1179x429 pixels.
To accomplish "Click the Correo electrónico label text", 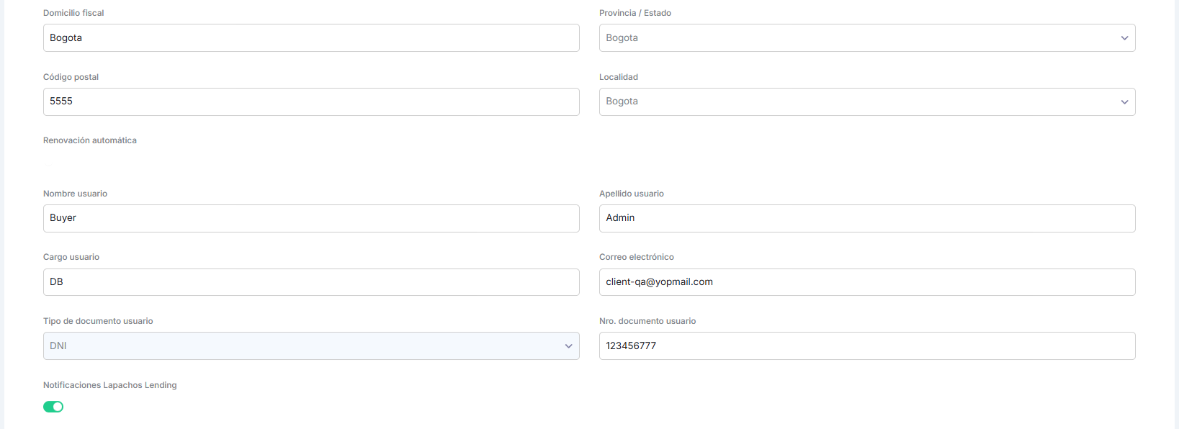I will (637, 257).
